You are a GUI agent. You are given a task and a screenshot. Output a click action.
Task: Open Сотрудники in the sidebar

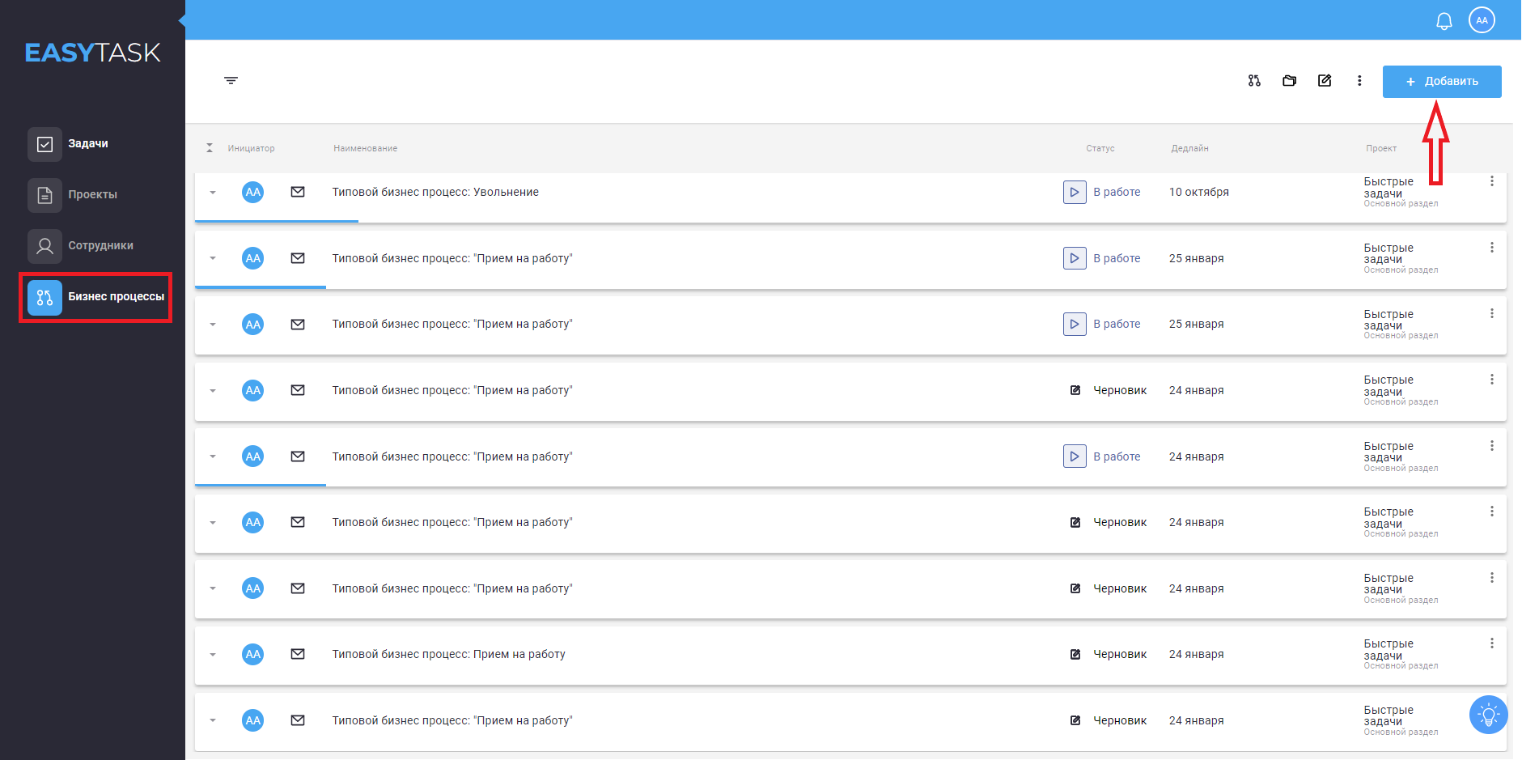click(x=100, y=246)
